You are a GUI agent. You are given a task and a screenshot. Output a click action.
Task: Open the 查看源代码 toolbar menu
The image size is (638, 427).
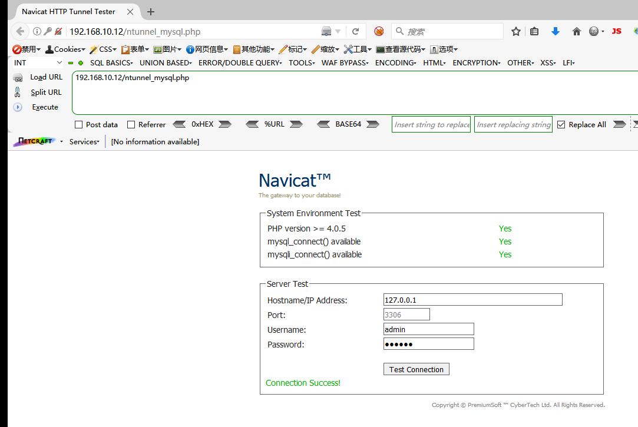click(x=401, y=49)
